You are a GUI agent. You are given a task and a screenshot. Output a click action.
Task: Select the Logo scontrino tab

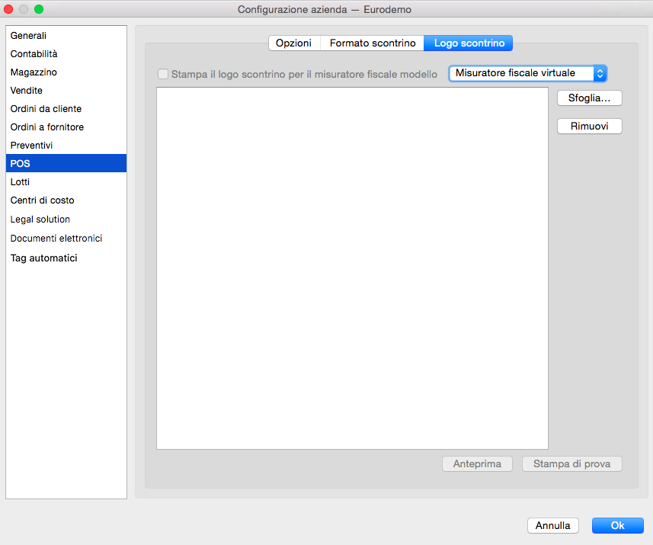469,43
